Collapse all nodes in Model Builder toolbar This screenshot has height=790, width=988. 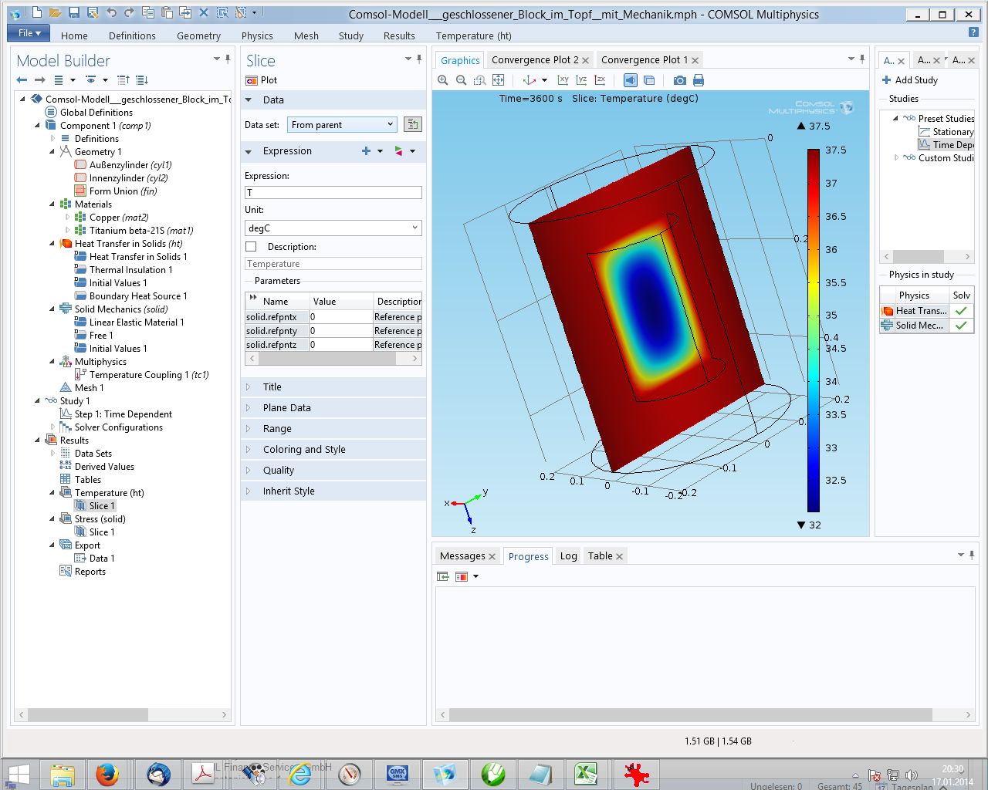click(x=123, y=80)
